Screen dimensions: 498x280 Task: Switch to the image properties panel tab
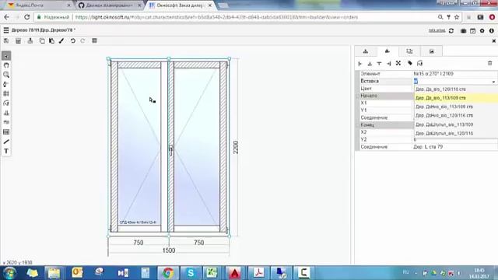coord(431,51)
